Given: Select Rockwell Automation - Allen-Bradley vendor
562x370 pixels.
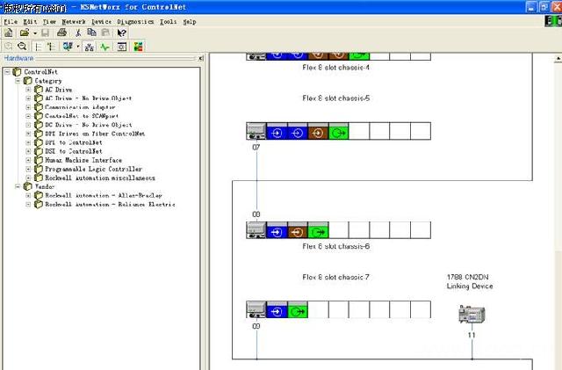Looking at the screenshot, I should pos(104,195).
